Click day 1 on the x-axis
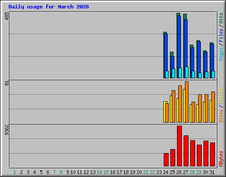Viewport: 226px width, 177px height. tap(15, 172)
